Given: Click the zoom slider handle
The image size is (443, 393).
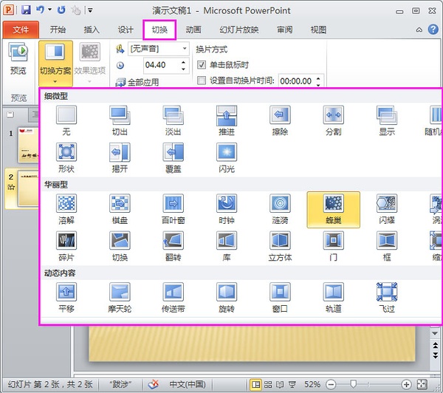Looking at the screenshot, I should pos(353,384).
